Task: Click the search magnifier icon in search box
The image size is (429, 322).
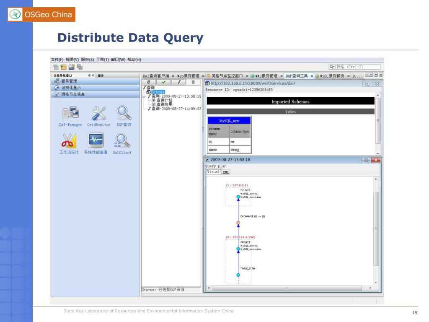Action: point(332,67)
